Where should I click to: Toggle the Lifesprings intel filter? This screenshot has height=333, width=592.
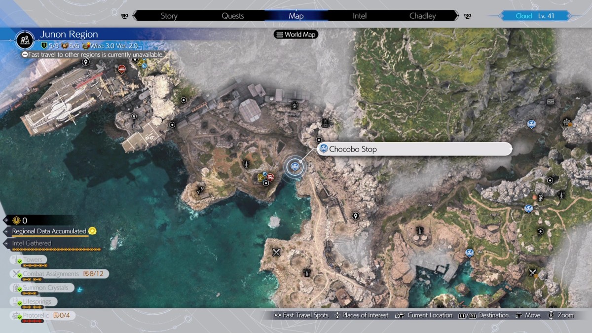click(x=33, y=301)
